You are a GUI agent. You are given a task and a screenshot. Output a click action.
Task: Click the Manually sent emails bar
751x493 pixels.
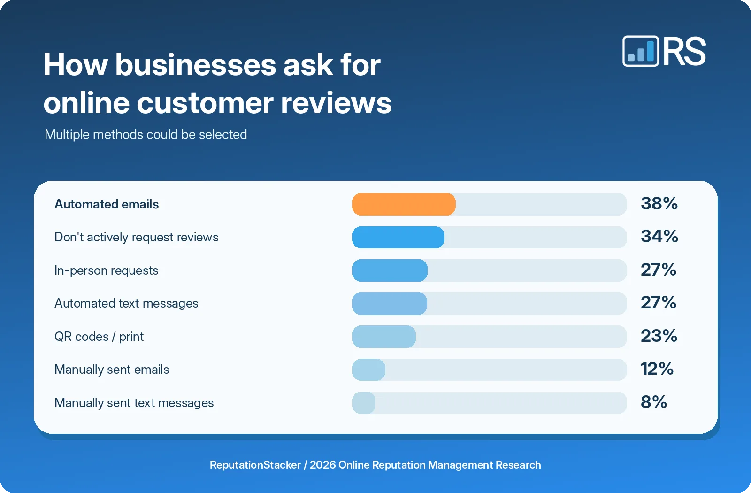tap(368, 370)
